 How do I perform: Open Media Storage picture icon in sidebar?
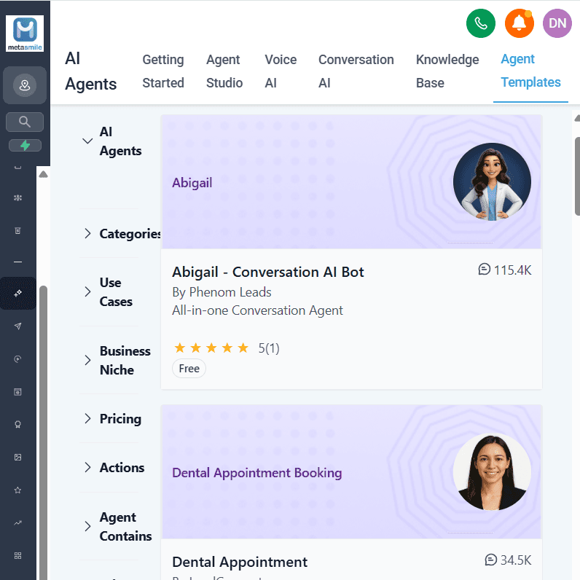point(17,457)
